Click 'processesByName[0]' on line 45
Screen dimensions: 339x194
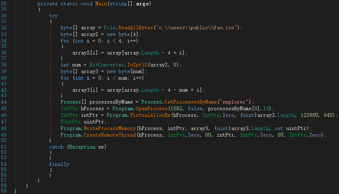tap(233, 109)
